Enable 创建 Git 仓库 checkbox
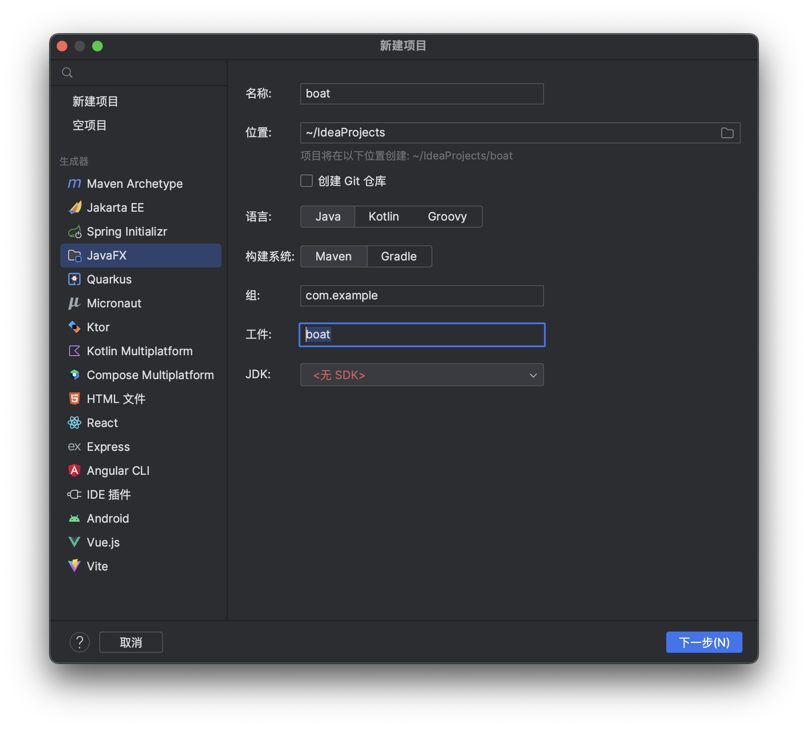This screenshot has width=808, height=729. coord(307,181)
